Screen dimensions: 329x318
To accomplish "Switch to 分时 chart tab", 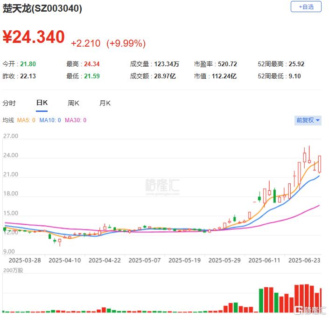I will coord(9,103).
